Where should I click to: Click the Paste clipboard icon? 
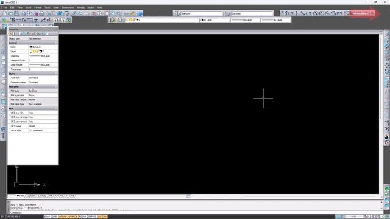point(60,13)
